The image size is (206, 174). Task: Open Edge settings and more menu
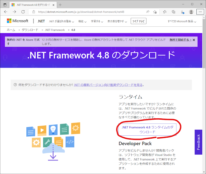pos(200,12)
